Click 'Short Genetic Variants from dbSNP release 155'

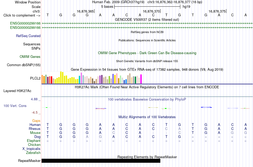[147, 61]
